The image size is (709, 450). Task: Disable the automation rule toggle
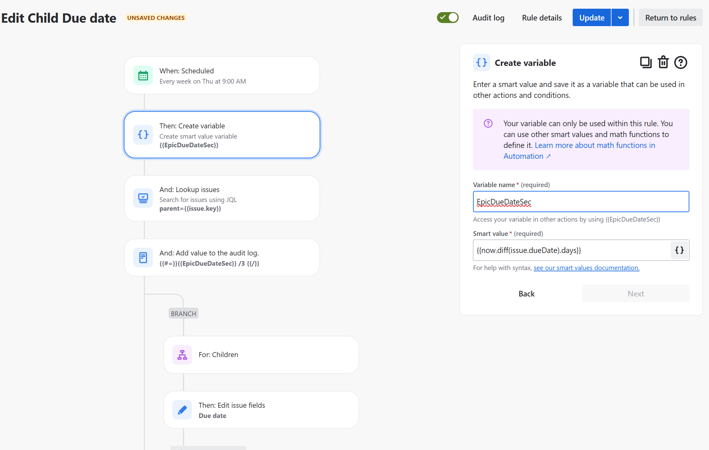[448, 17]
